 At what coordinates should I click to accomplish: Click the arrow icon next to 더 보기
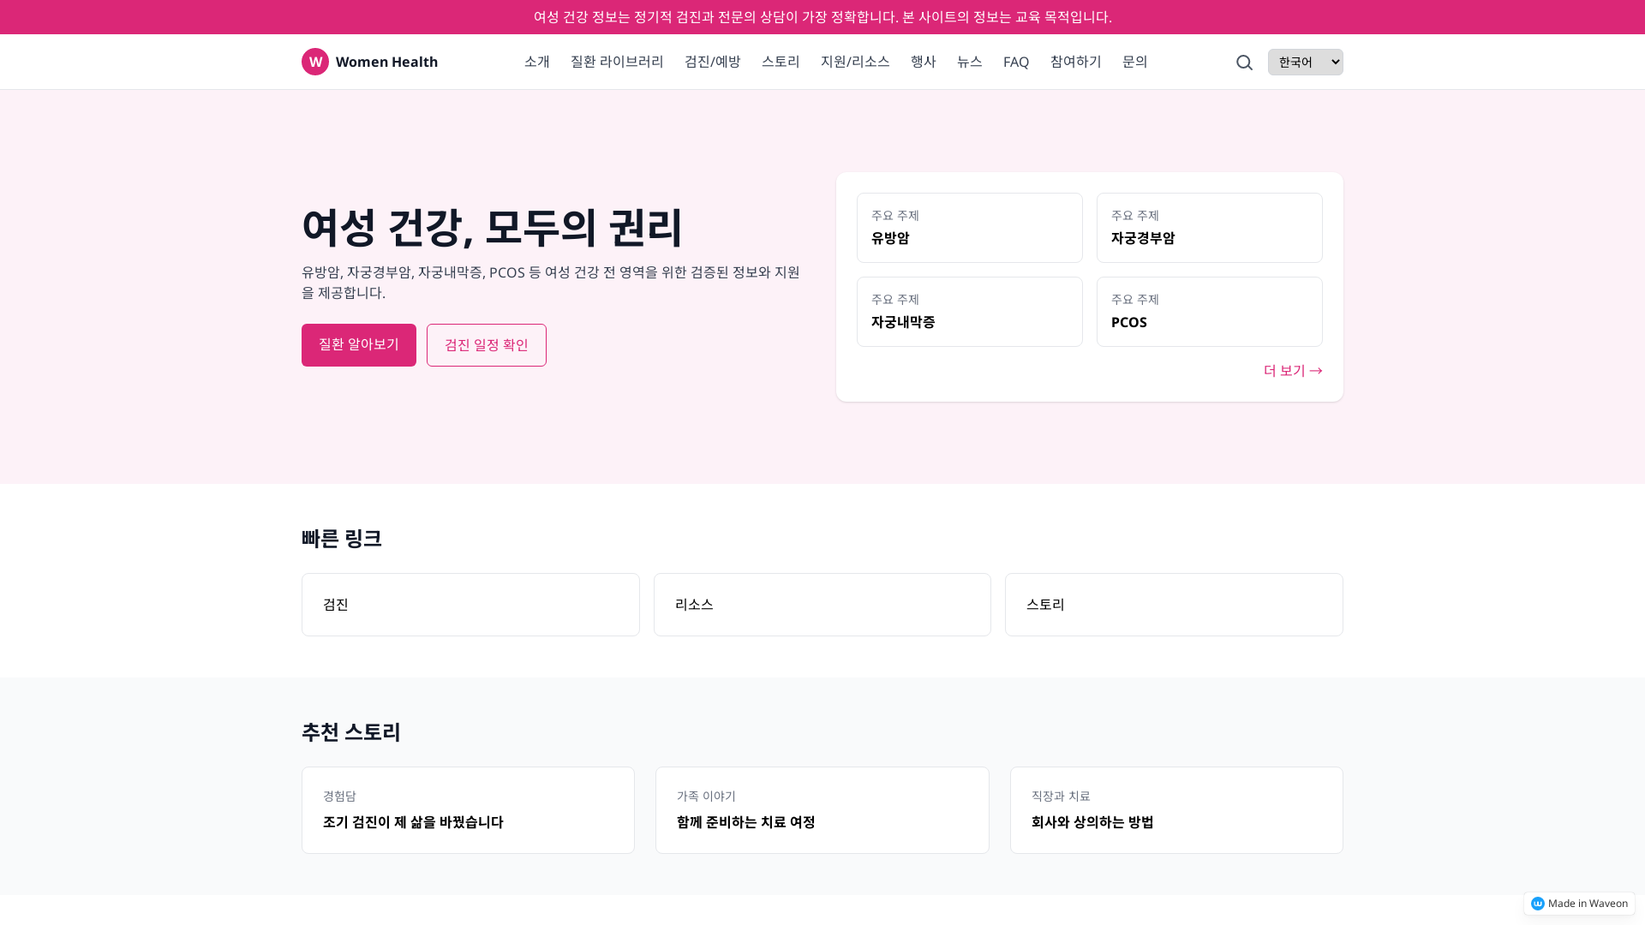pos(1316,370)
